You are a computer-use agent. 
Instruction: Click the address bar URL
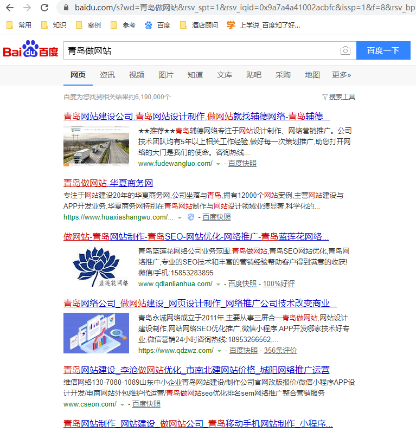(244, 8)
